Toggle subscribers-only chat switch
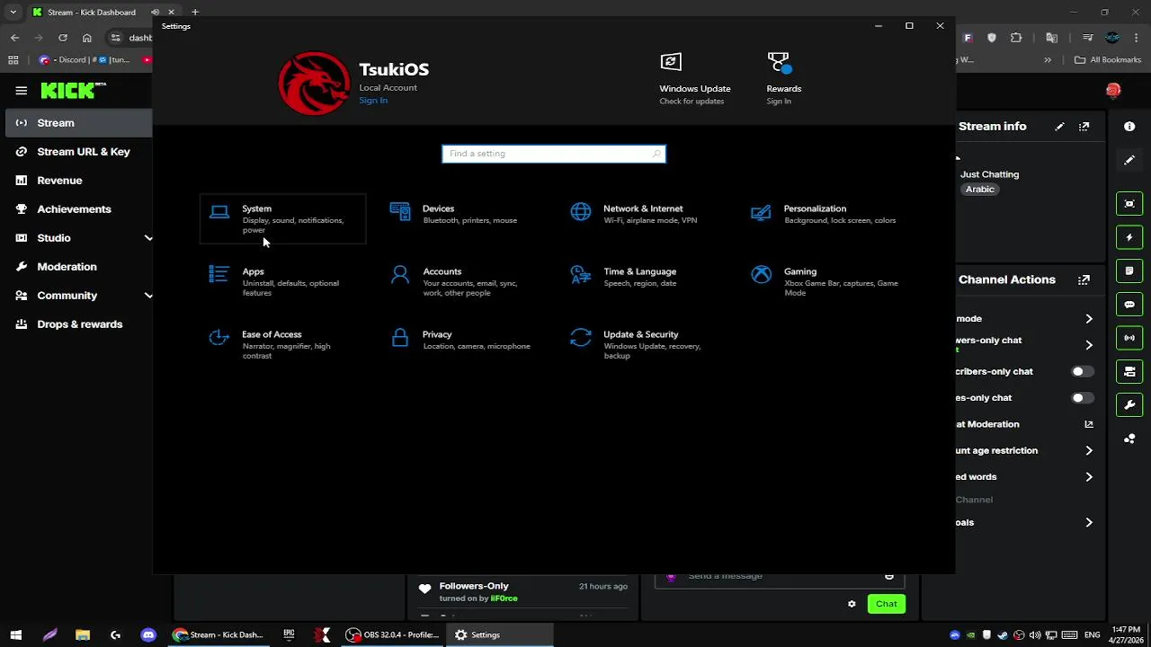 pos(1083,371)
